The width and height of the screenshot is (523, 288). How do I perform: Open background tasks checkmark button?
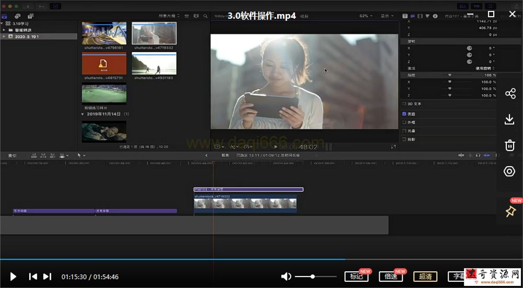(x=55, y=6)
